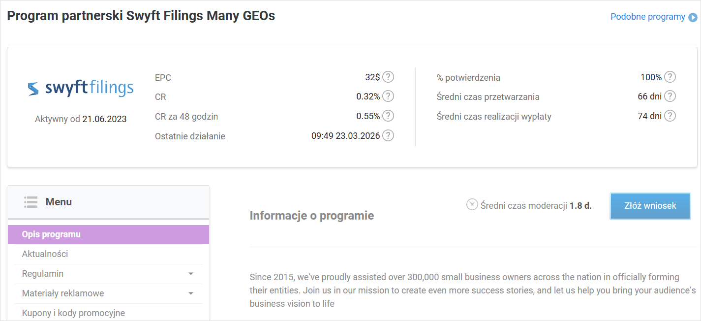This screenshot has width=701, height=321.
Task: Click the question mark beside CR 0.32%
Action: (x=388, y=96)
